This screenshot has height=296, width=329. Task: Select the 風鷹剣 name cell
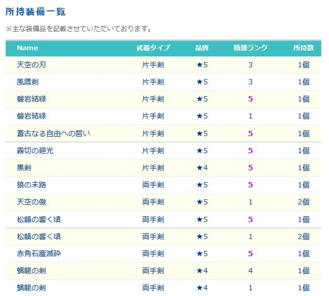(x=28, y=82)
